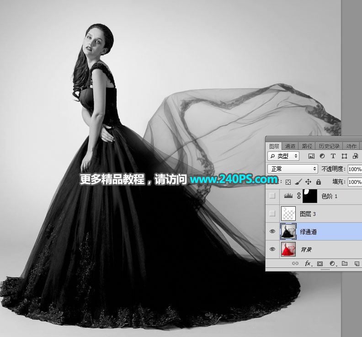Select the 背景 layer red dress thumbnail
This screenshot has width=362, height=337.
(x=288, y=249)
